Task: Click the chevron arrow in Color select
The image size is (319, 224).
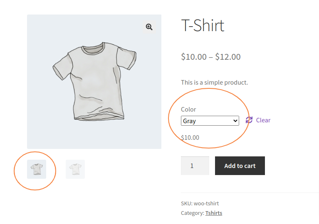Action: 235,121
